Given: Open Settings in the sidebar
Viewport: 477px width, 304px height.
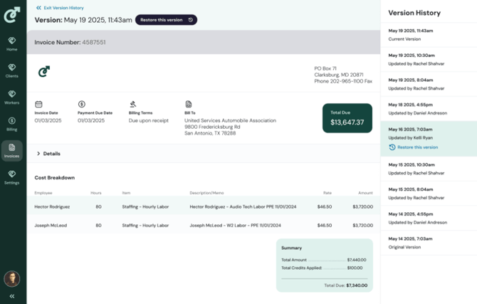Looking at the screenshot, I should click(12, 177).
